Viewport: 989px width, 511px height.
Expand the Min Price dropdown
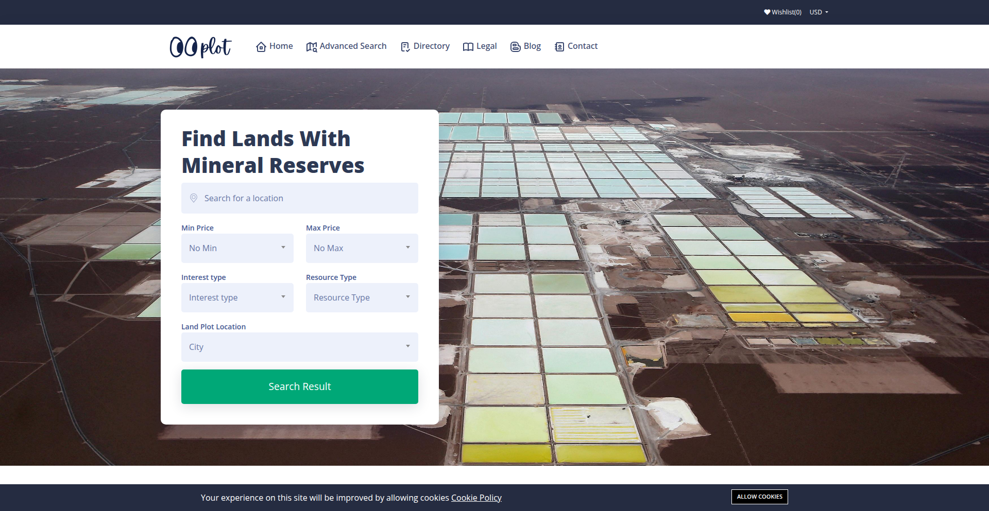[x=237, y=248]
